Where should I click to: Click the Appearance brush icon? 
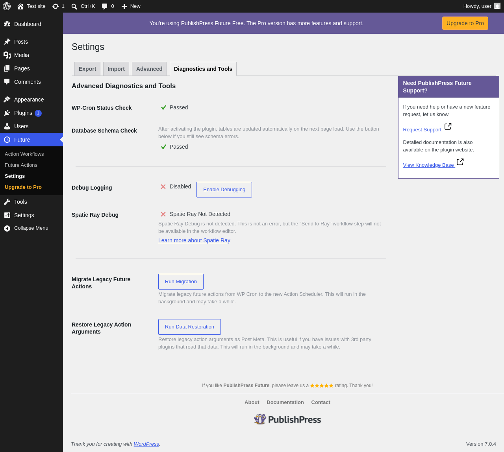tap(7, 100)
